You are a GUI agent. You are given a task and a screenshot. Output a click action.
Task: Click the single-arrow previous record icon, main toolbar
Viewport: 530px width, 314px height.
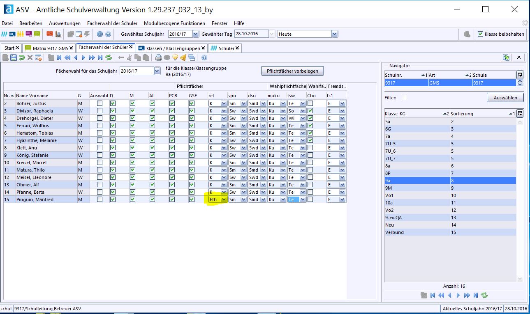pyautogui.click(x=76, y=58)
